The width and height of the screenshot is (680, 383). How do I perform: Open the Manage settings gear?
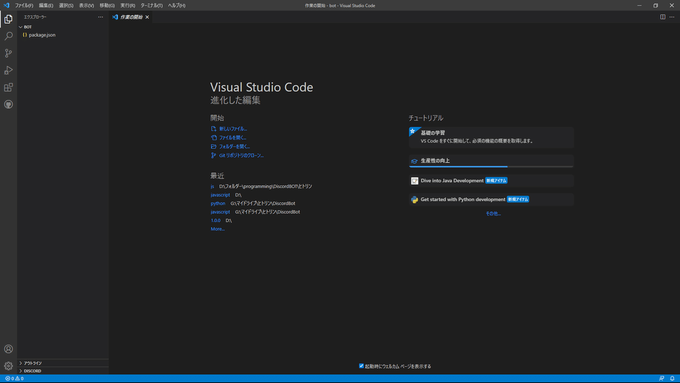point(8,366)
